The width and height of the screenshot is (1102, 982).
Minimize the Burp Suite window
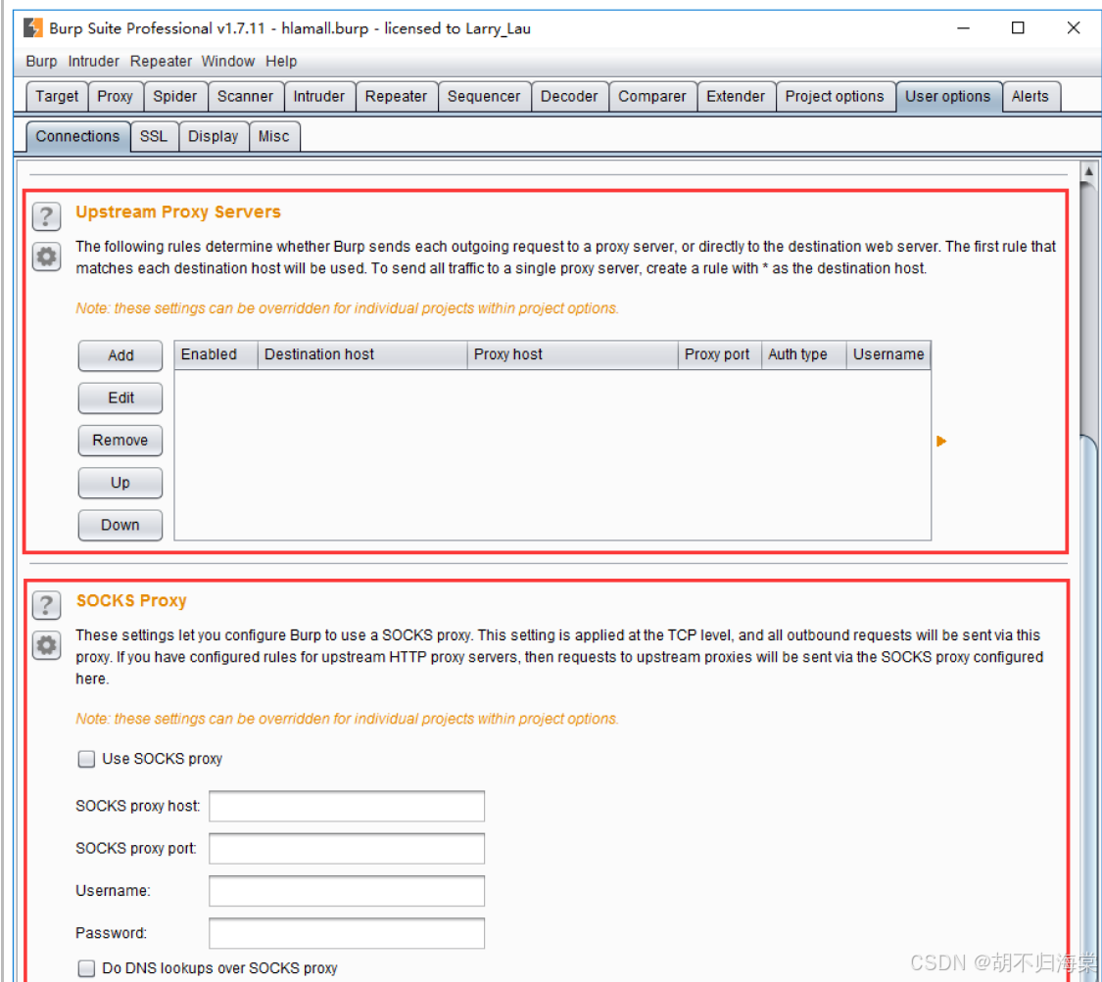pyautogui.click(x=964, y=28)
